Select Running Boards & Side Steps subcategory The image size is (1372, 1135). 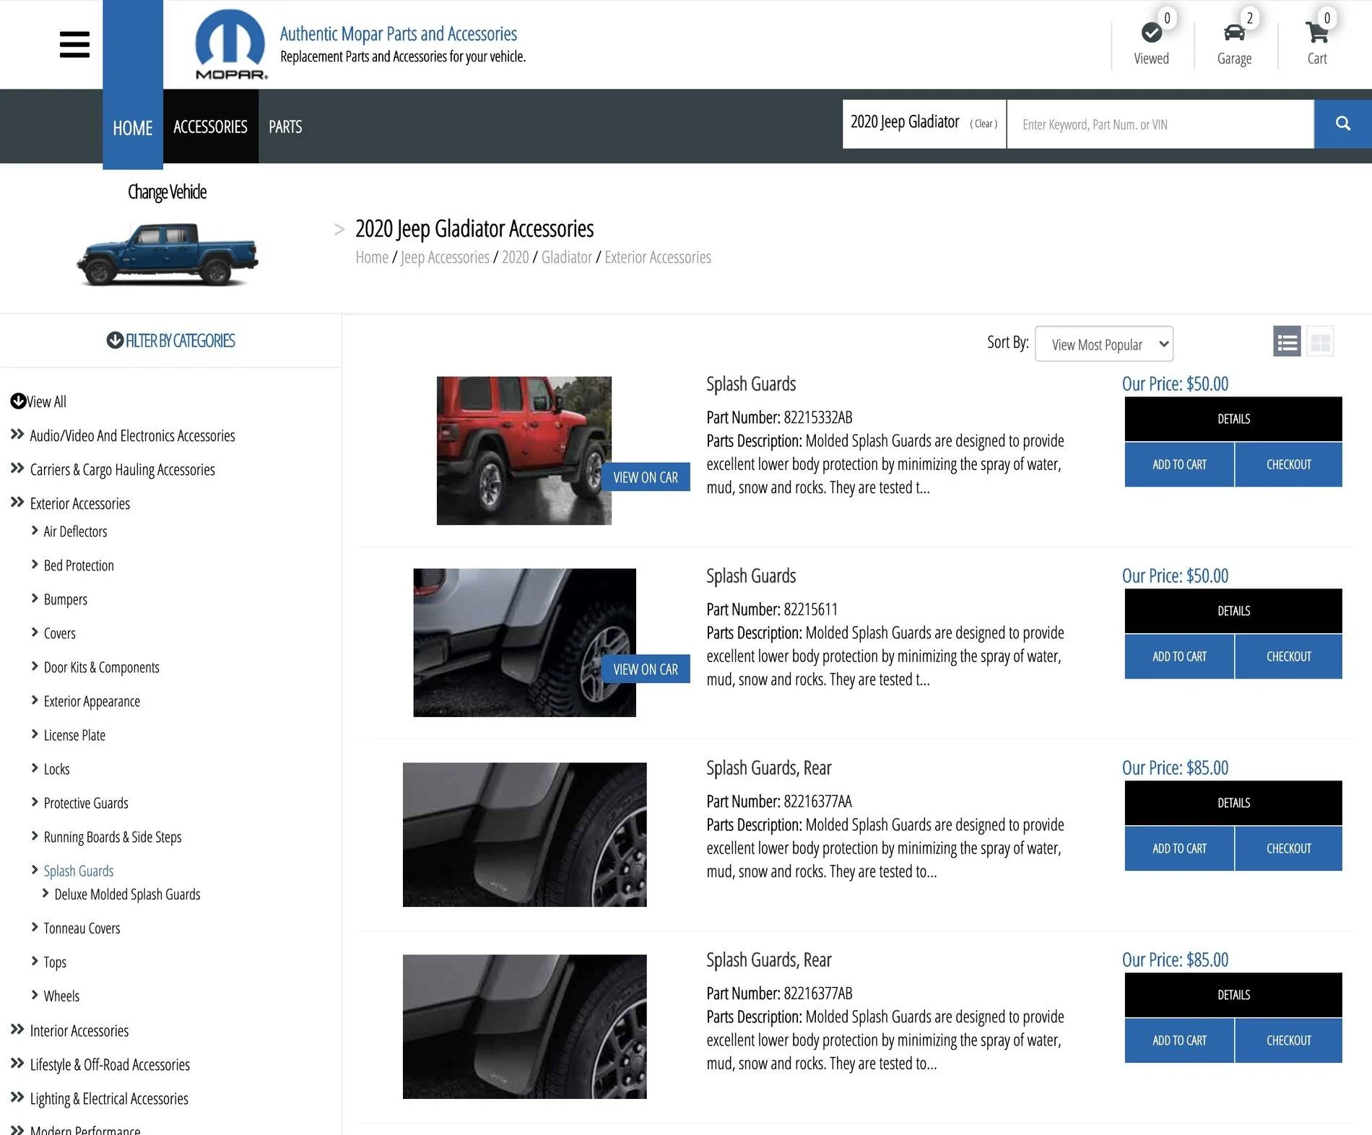click(x=113, y=837)
